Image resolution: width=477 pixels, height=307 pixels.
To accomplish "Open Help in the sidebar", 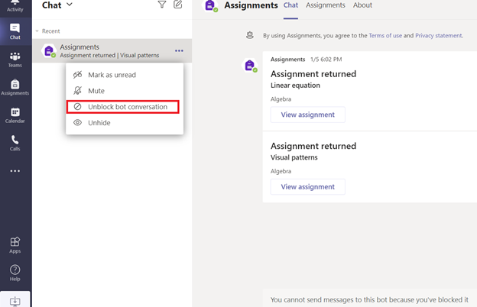I will tap(15, 273).
